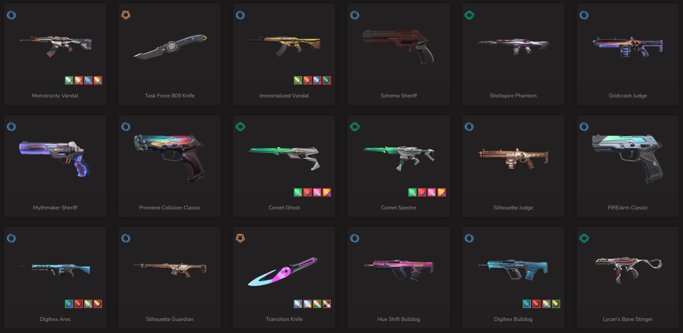Choose the red color swatch on Digihex Ares
683x333 pixels.
[x=79, y=304]
